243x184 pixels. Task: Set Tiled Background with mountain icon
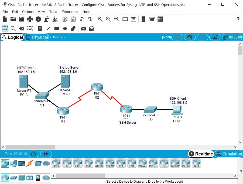(215, 37)
